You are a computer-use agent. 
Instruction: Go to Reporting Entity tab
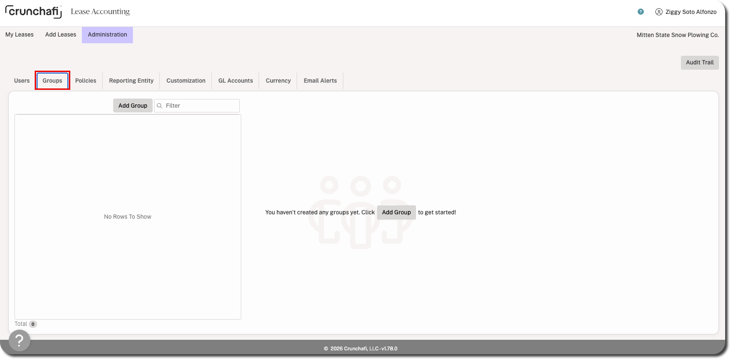tap(131, 81)
